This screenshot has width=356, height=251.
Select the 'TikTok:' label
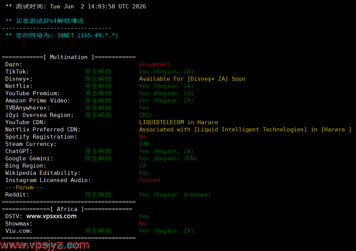point(17,72)
